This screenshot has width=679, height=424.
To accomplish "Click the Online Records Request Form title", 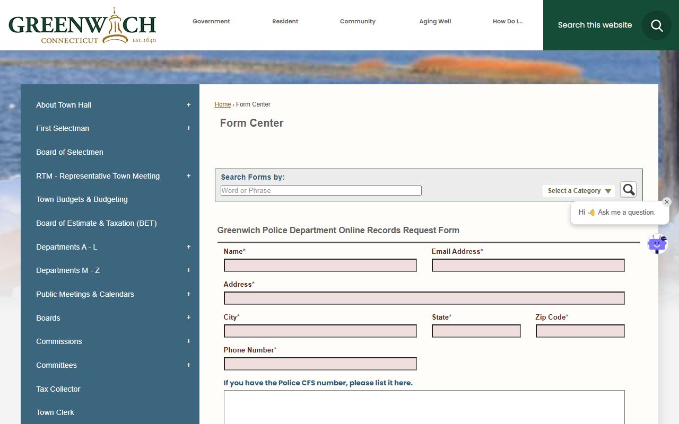I will pos(338,230).
